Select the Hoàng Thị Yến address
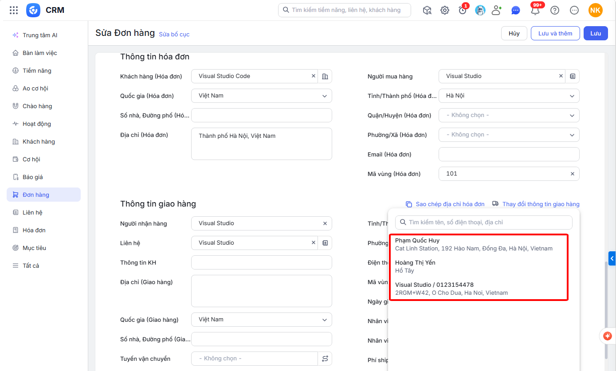The height and width of the screenshot is (371, 616). pyautogui.click(x=479, y=266)
